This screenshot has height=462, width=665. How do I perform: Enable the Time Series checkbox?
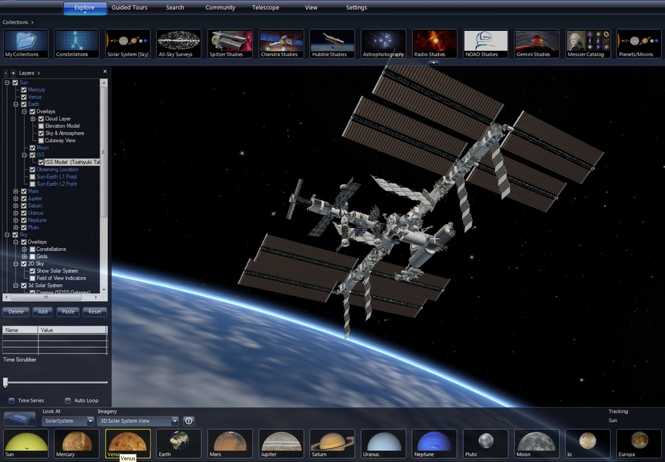(12, 400)
